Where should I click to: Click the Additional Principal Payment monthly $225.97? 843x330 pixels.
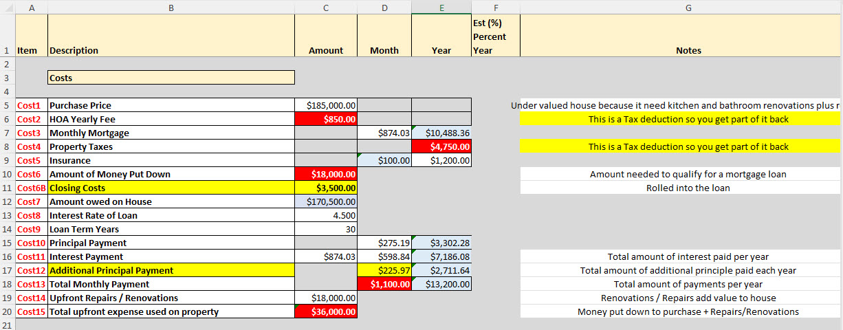[x=384, y=270]
